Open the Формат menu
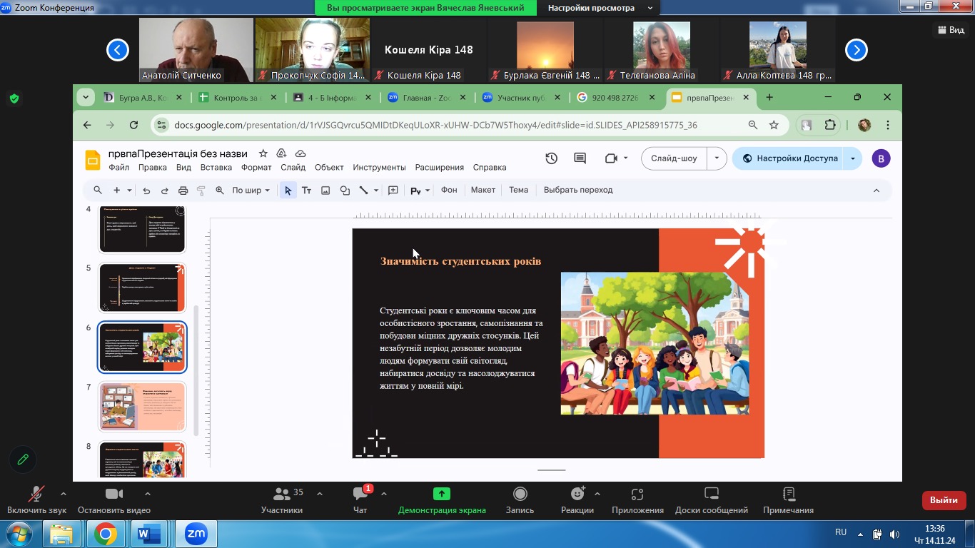 point(256,167)
